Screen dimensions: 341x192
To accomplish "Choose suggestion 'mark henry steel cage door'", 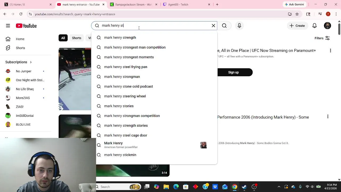I will [x=154, y=135].
